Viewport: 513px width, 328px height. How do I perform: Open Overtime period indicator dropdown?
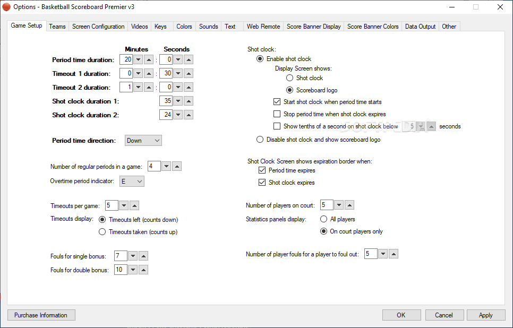click(x=132, y=181)
